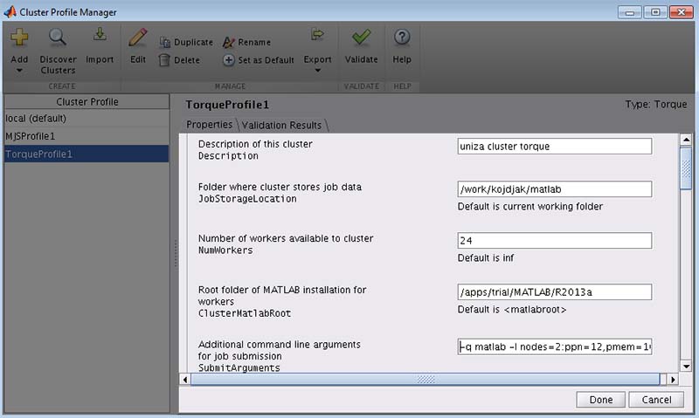Open the Add dropdown arrow
699x418 pixels.
coord(19,71)
